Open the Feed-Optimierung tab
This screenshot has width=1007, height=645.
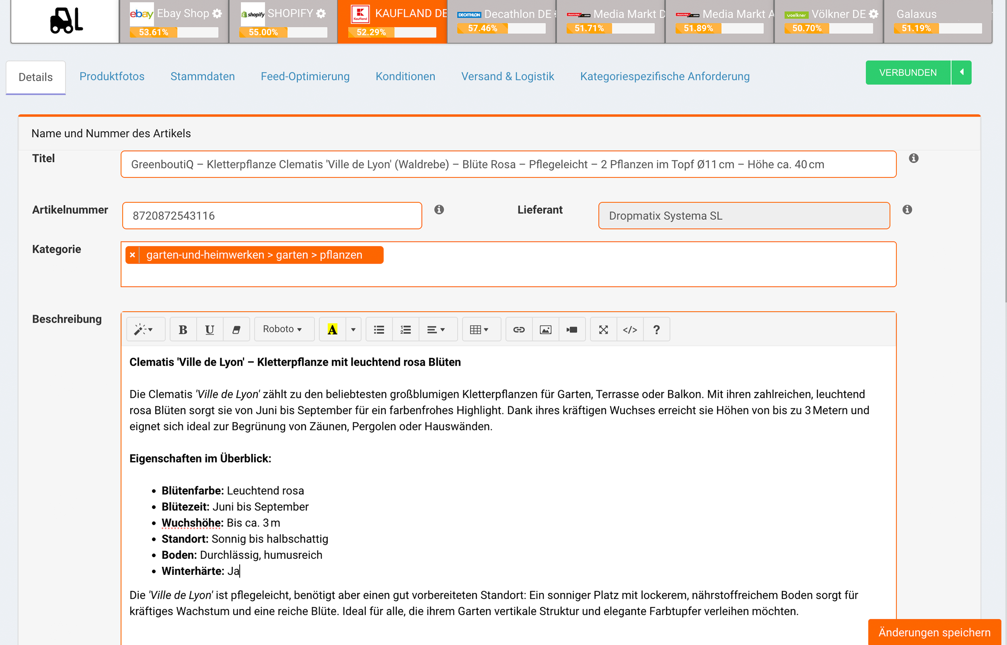tap(305, 76)
